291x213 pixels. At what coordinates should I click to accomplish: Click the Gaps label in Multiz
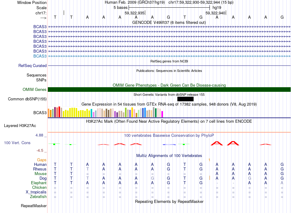coord(42,160)
